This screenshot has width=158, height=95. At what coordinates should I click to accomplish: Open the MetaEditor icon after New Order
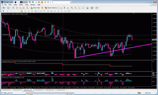pos(42,8)
